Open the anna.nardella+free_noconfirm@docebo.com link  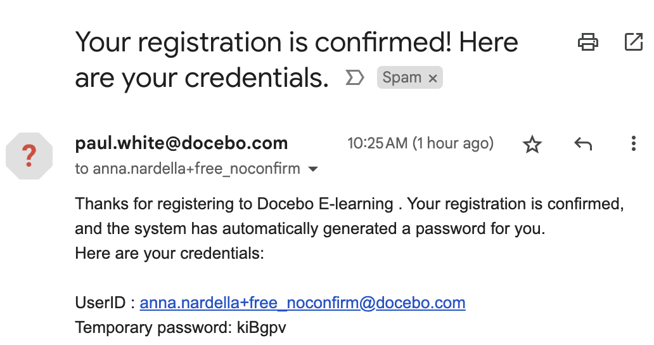pyautogui.click(x=302, y=303)
